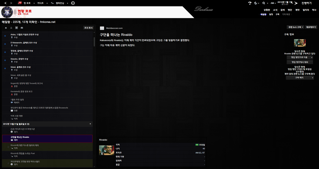The image size is (319, 169).
Task: Open the 현 호로 manager dropdown
Action: [29, 3]
